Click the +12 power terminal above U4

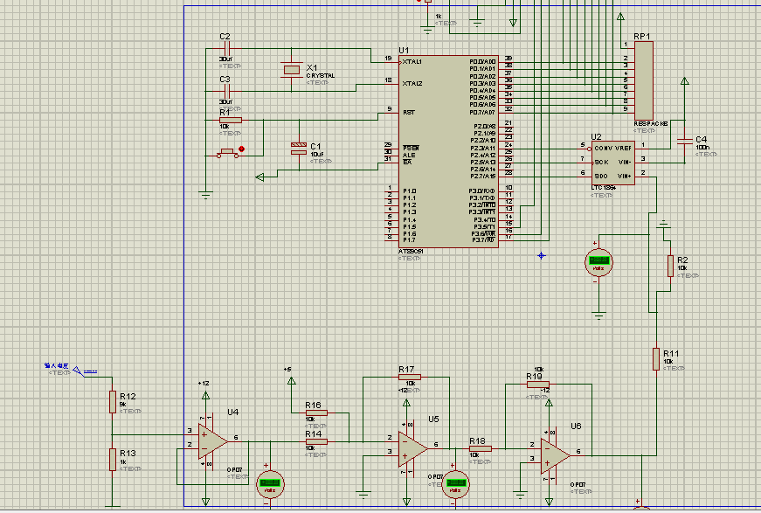[x=206, y=396]
